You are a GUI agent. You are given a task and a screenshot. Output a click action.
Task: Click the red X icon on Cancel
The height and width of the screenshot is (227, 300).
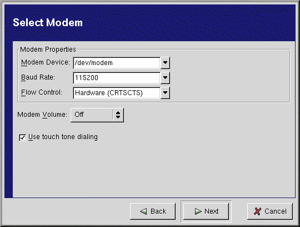(x=257, y=211)
